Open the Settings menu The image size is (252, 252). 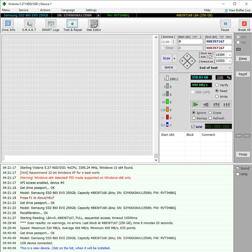pyautogui.click(x=91, y=10)
